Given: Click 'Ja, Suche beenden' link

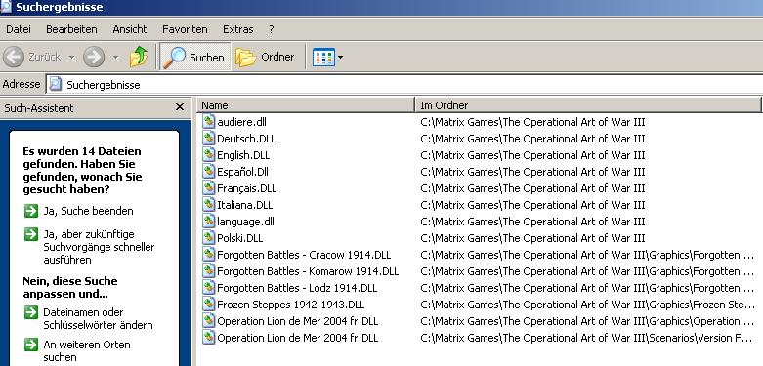Looking at the screenshot, I should coord(88,211).
